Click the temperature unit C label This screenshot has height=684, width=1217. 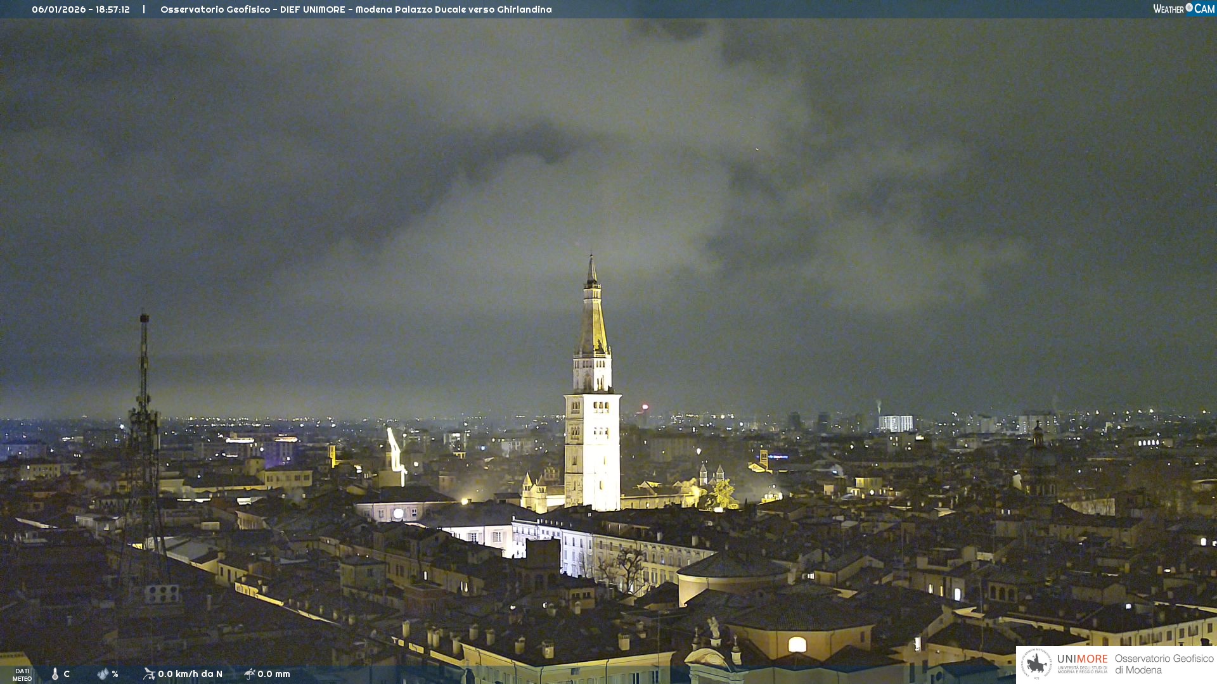click(67, 674)
